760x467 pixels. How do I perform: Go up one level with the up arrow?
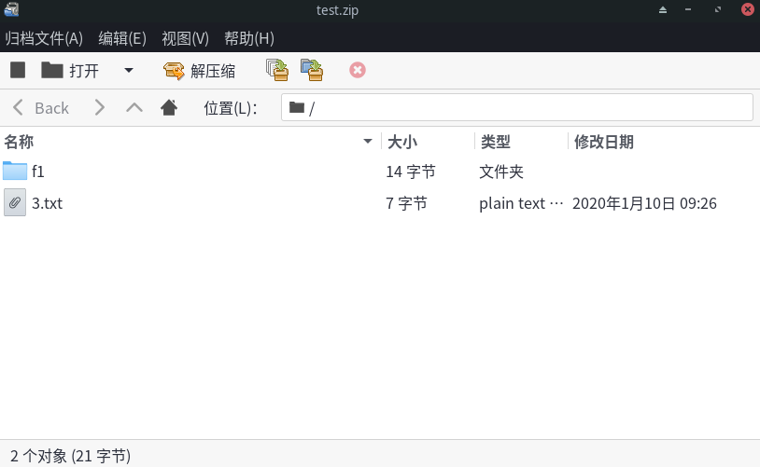click(x=134, y=107)
